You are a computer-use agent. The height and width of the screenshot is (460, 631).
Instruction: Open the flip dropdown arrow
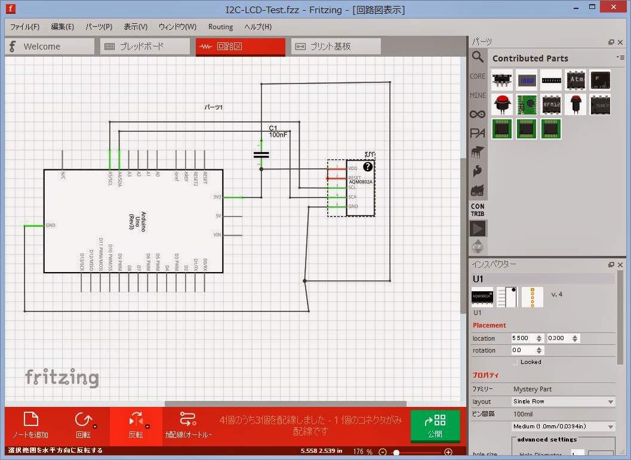click(147, 427)
